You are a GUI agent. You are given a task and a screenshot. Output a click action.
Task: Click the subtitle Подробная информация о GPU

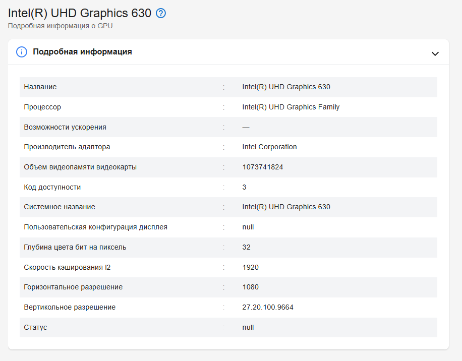[x=60, y=26]
